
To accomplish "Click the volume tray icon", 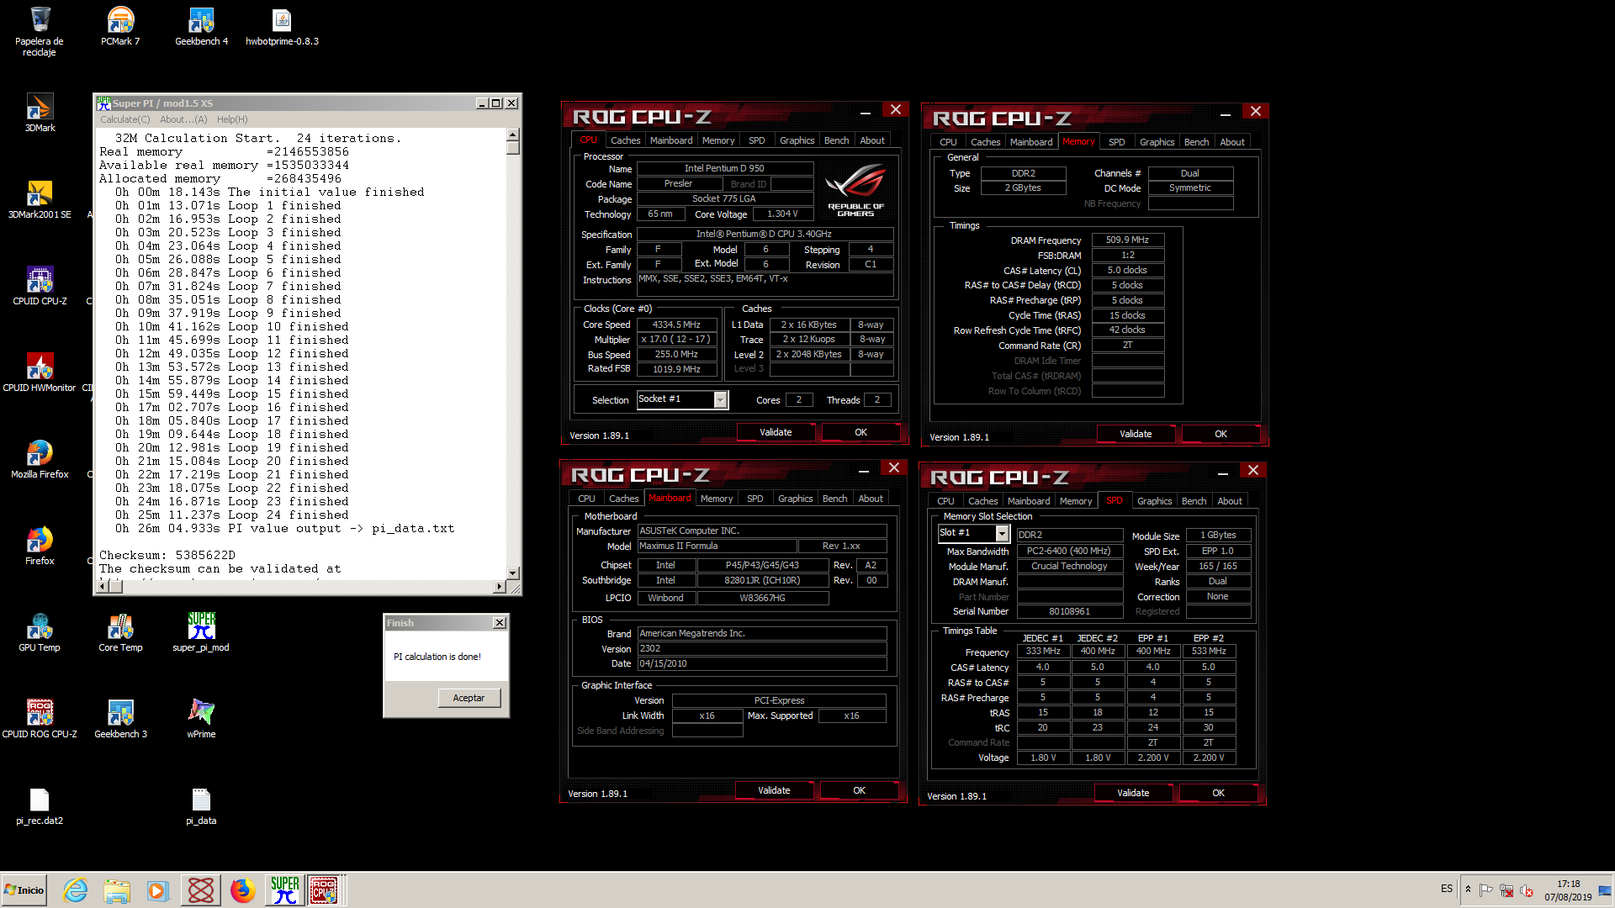I will pyautogui.click(x=1527, y=890).
